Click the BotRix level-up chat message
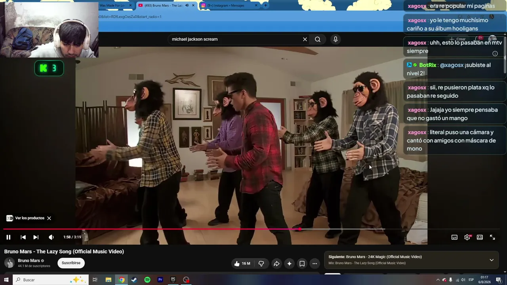 454,69
